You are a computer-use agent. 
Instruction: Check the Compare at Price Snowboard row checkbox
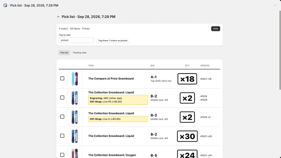(x=62, y=78)
